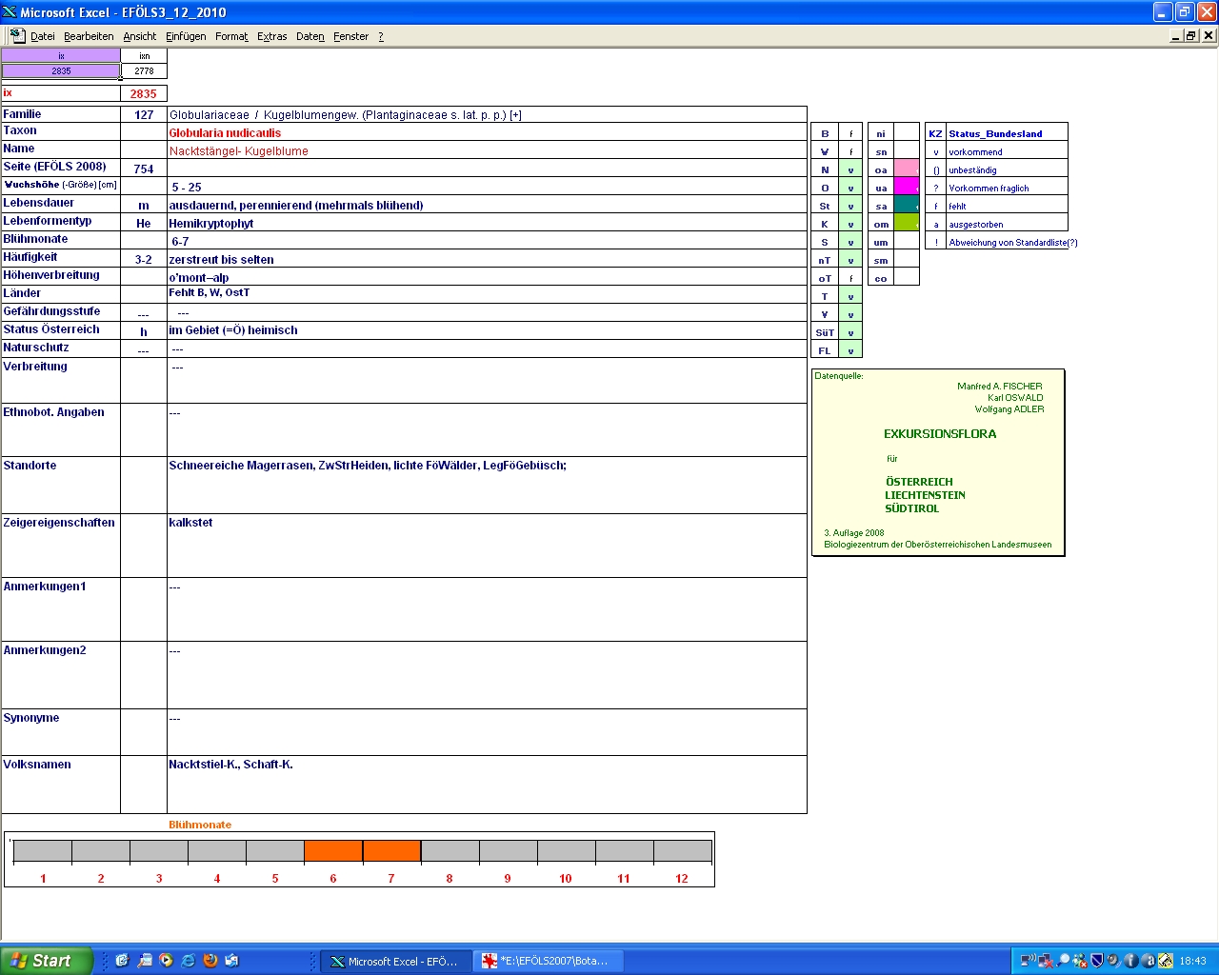Select teal sa color cell
The height and width of the screenshot is (975, 1219).
(x=906, y=206)
